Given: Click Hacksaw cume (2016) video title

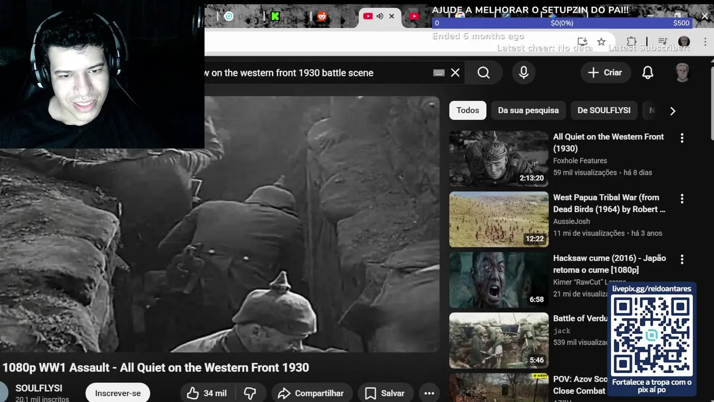Looking at the screenshot, I should [609, 264].
